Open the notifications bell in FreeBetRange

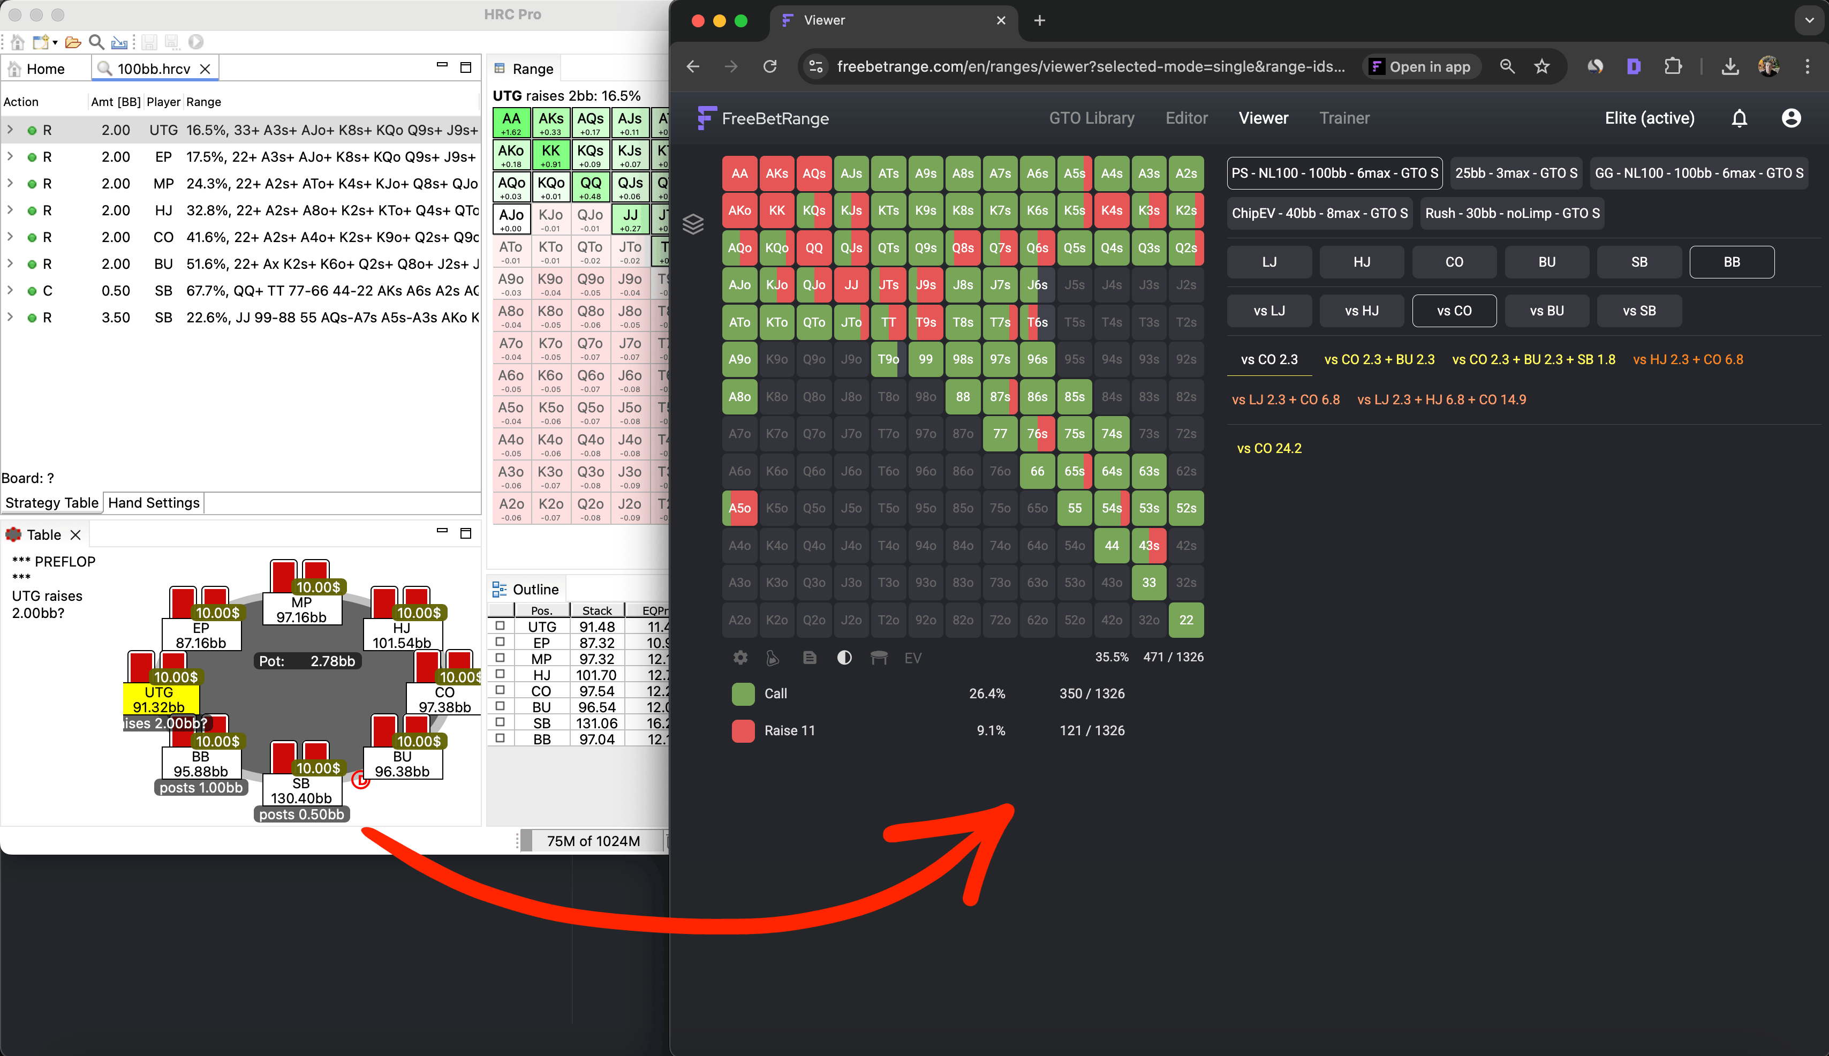1739,118
